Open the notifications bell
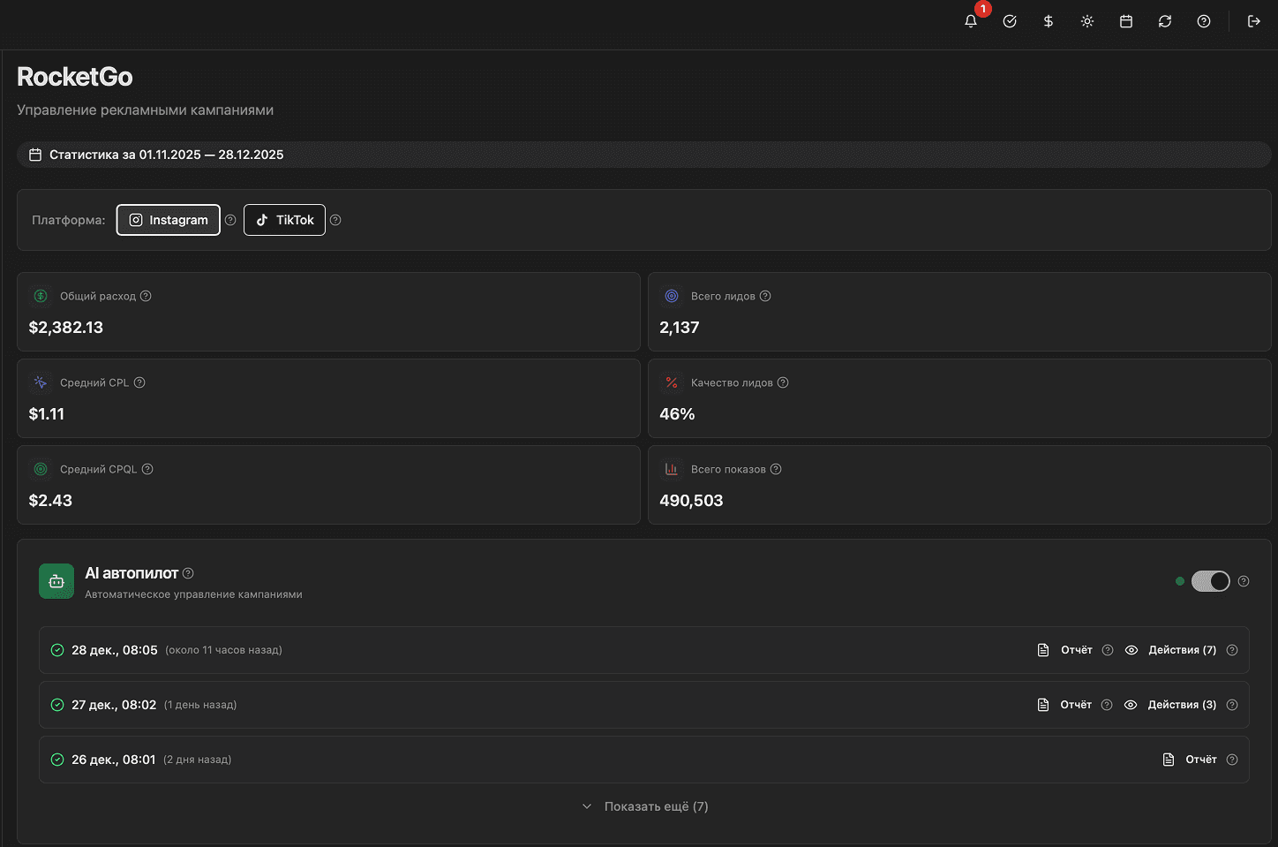 pyautogui.click(x=971, y=21)
